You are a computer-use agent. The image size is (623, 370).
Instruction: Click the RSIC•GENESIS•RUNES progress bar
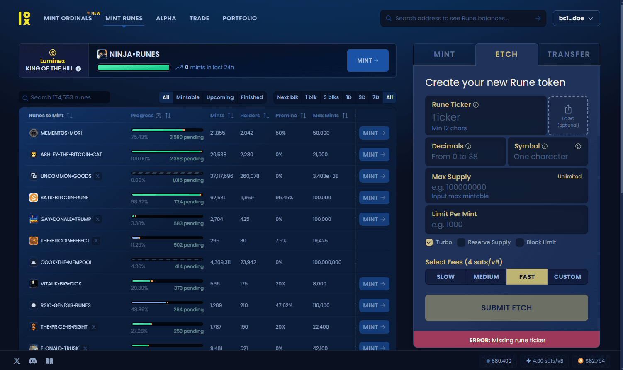point(167,302)
